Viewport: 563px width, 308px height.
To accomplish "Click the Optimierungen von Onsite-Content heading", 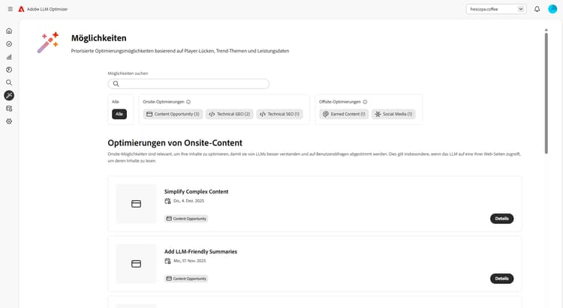I will [175, 143].
